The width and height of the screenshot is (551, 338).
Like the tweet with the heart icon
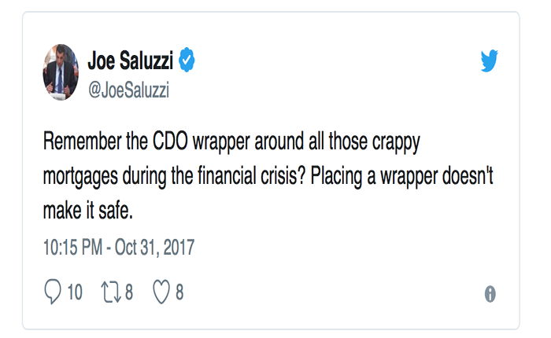click(161, 292)
